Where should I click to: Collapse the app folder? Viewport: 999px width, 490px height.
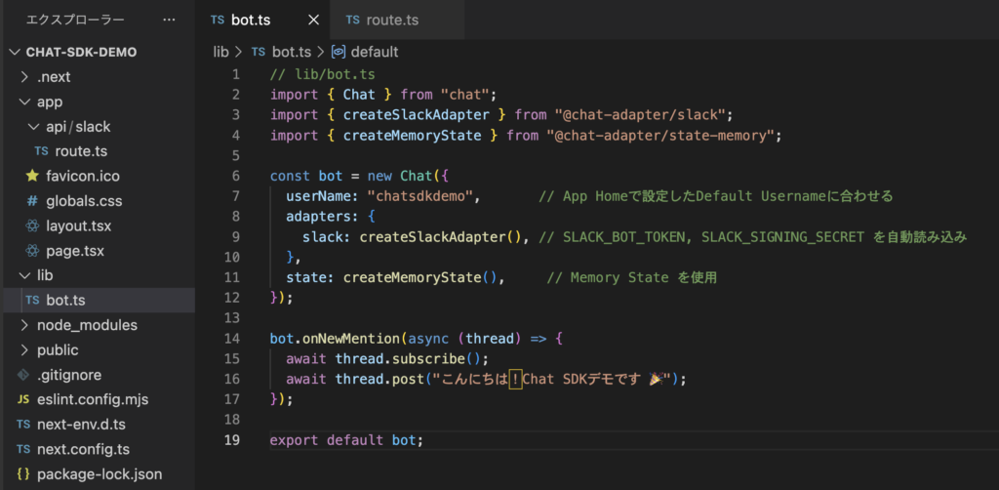(49, 102)
